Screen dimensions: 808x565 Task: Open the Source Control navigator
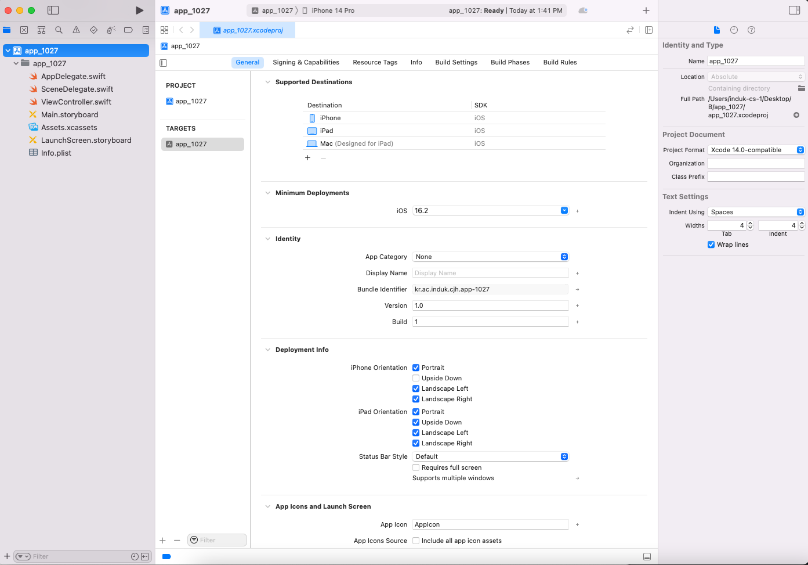click(x=24, y=30)
